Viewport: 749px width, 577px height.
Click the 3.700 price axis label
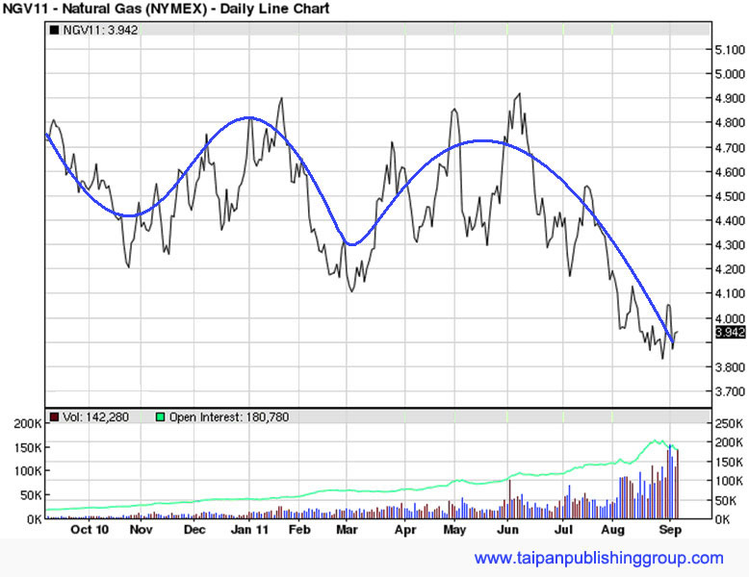click(730, 391)
